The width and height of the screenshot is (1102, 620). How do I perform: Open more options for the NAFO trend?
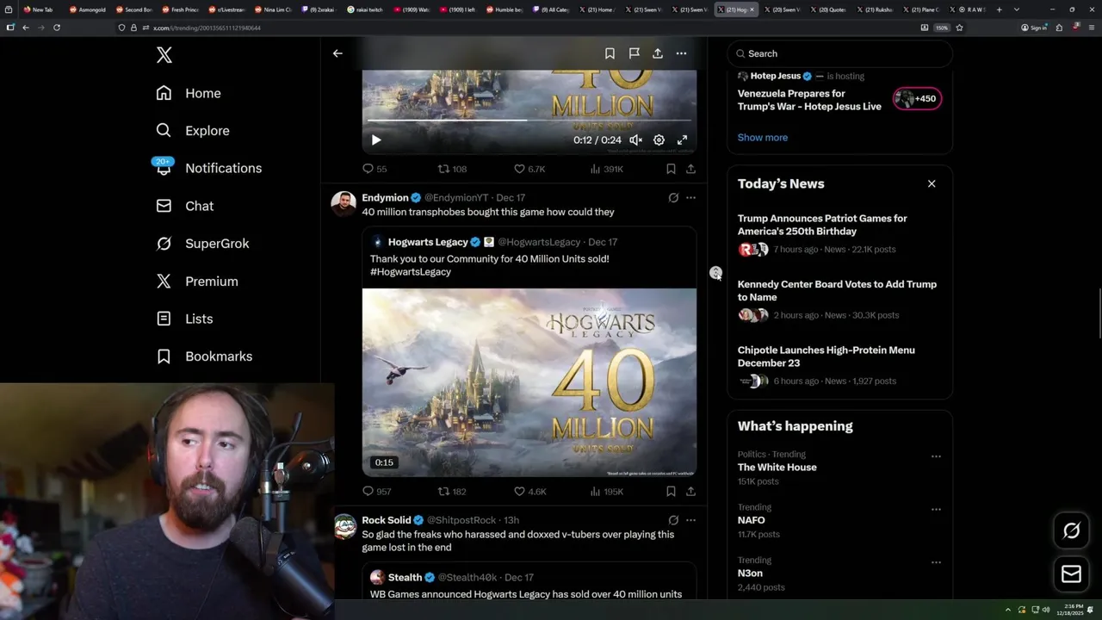pyautogui.click(x=936, y=509)
